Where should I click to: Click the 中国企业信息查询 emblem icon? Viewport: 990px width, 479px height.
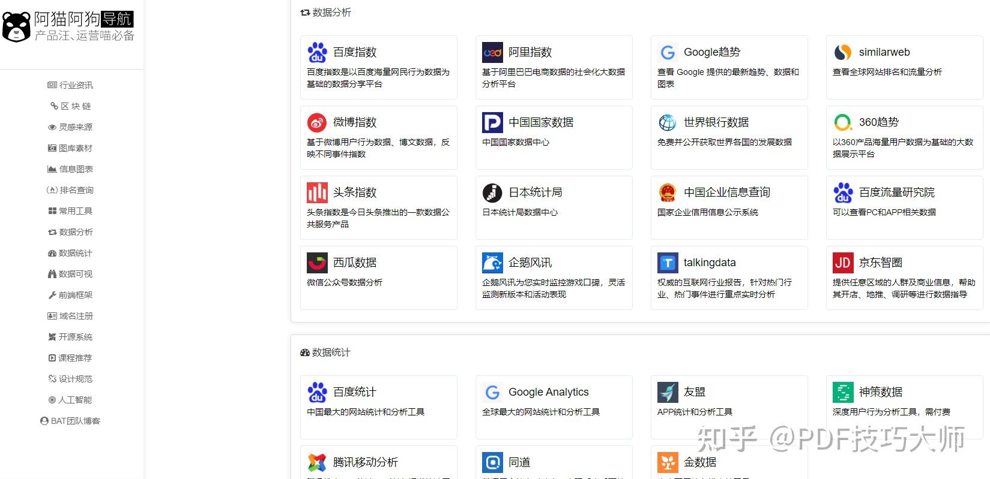[668, 193]
